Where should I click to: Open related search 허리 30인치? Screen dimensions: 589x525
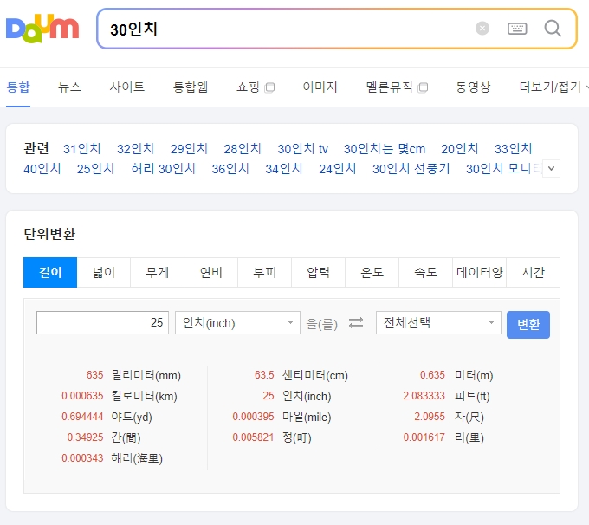(164, 169)
